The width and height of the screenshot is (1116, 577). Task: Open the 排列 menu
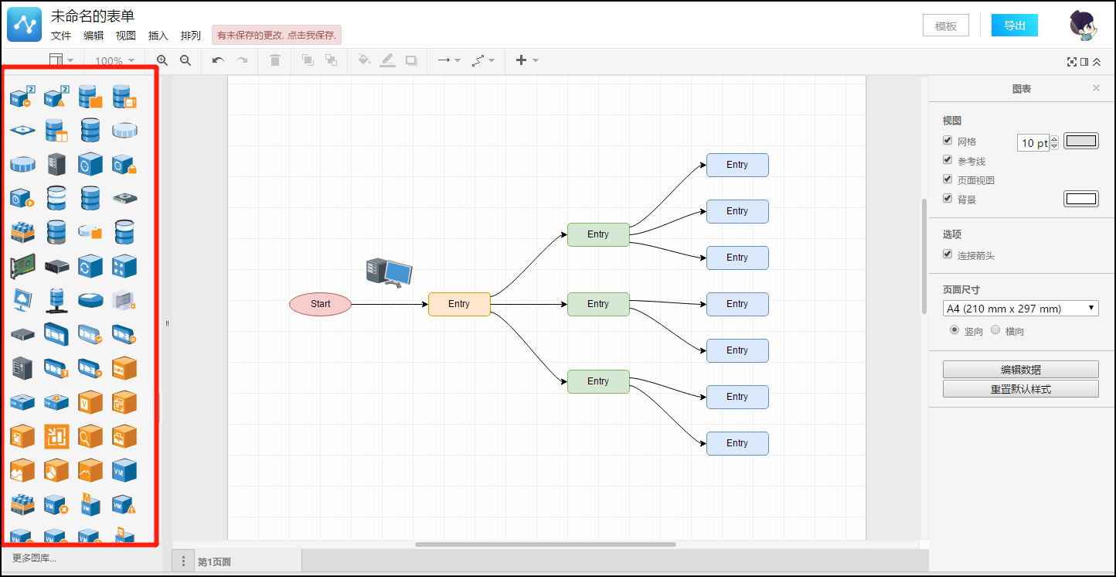coord(191,36)
